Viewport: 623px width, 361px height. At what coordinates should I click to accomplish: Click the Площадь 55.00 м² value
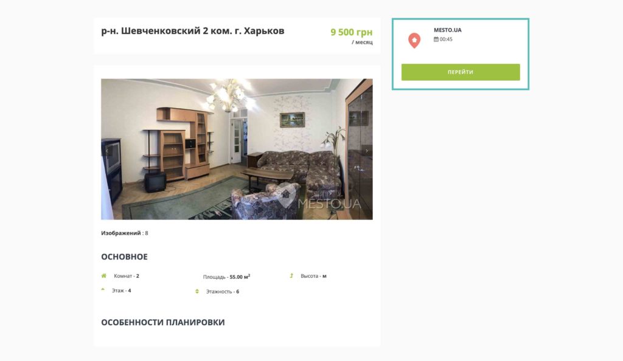(226, 277)
